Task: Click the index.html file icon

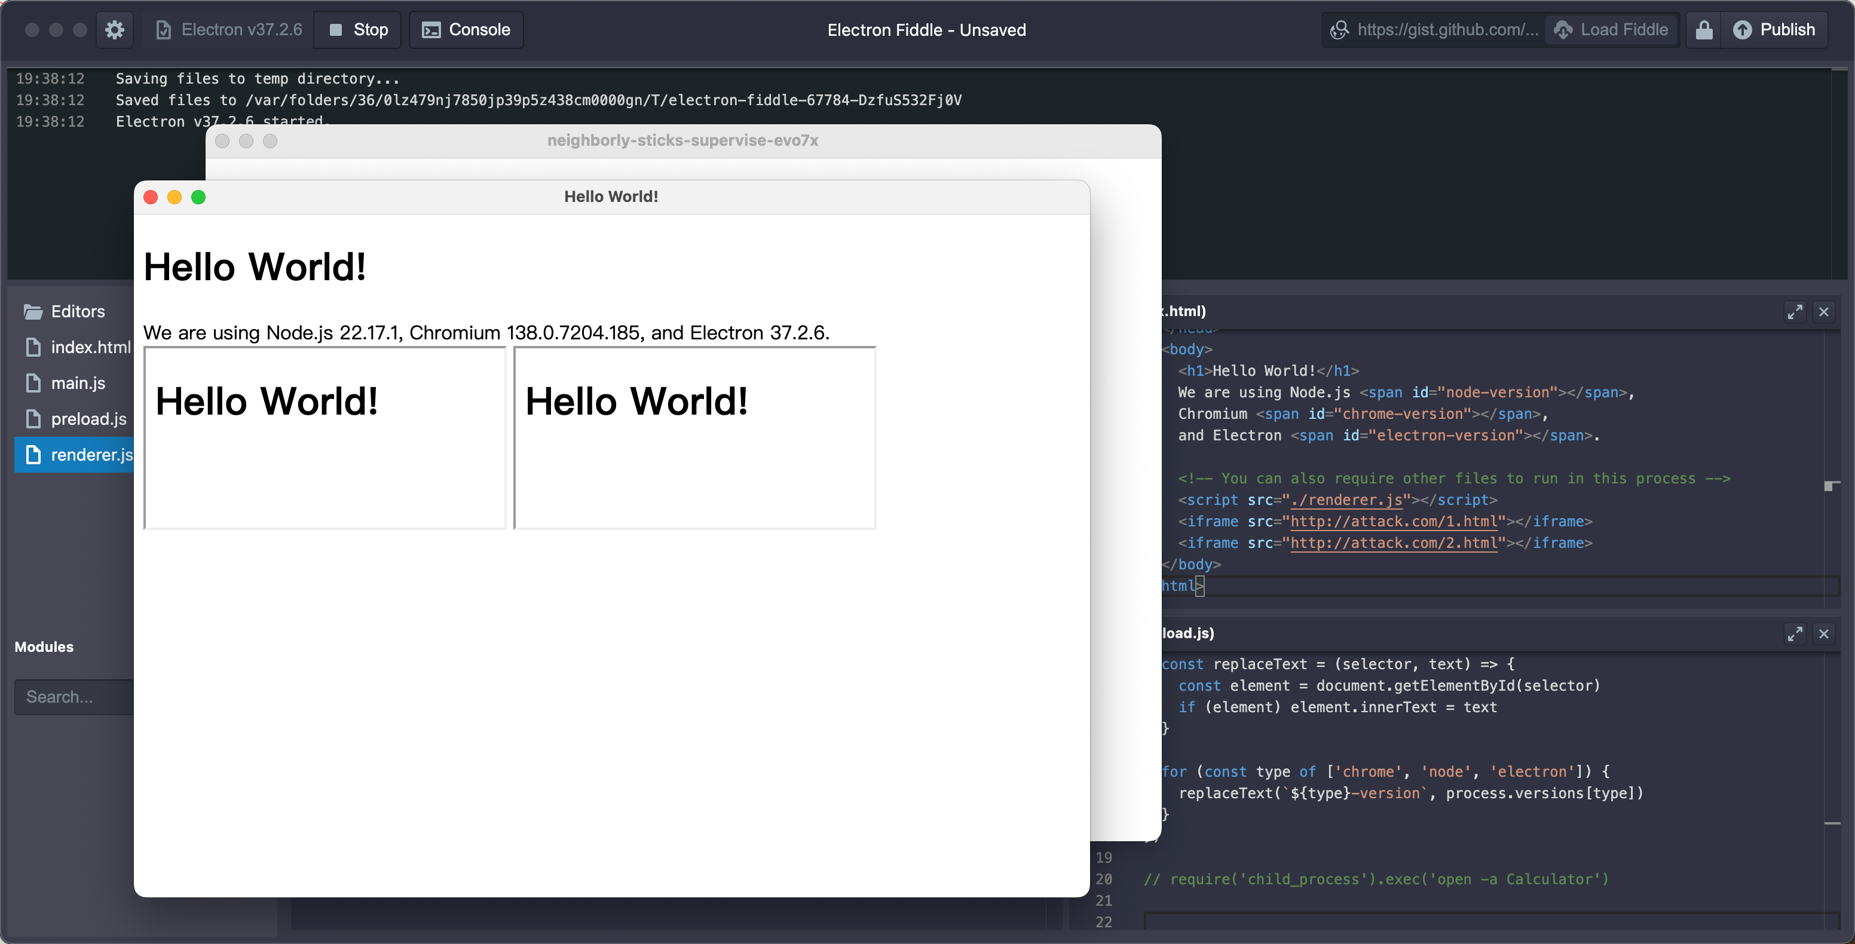Action: coord(33,347)
